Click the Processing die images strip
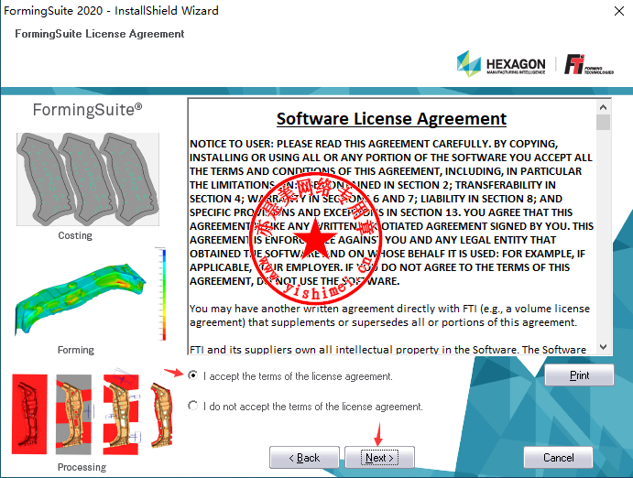This screenshot has height=478, width=633. point(93,414)
